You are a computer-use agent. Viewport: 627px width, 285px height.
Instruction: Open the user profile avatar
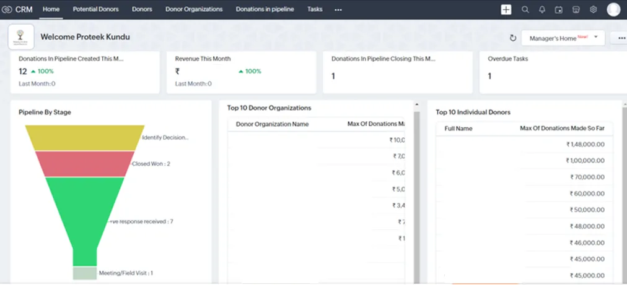pyautogui.click(x=613, y=9)
